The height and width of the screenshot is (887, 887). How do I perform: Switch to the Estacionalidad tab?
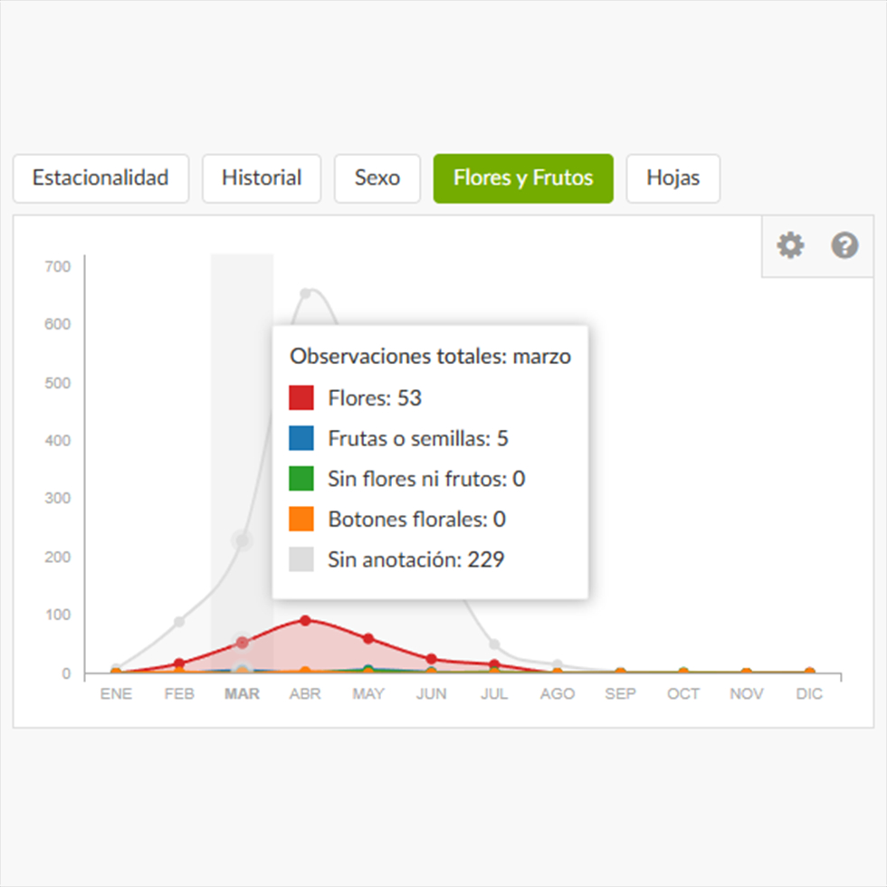point(100,178)
